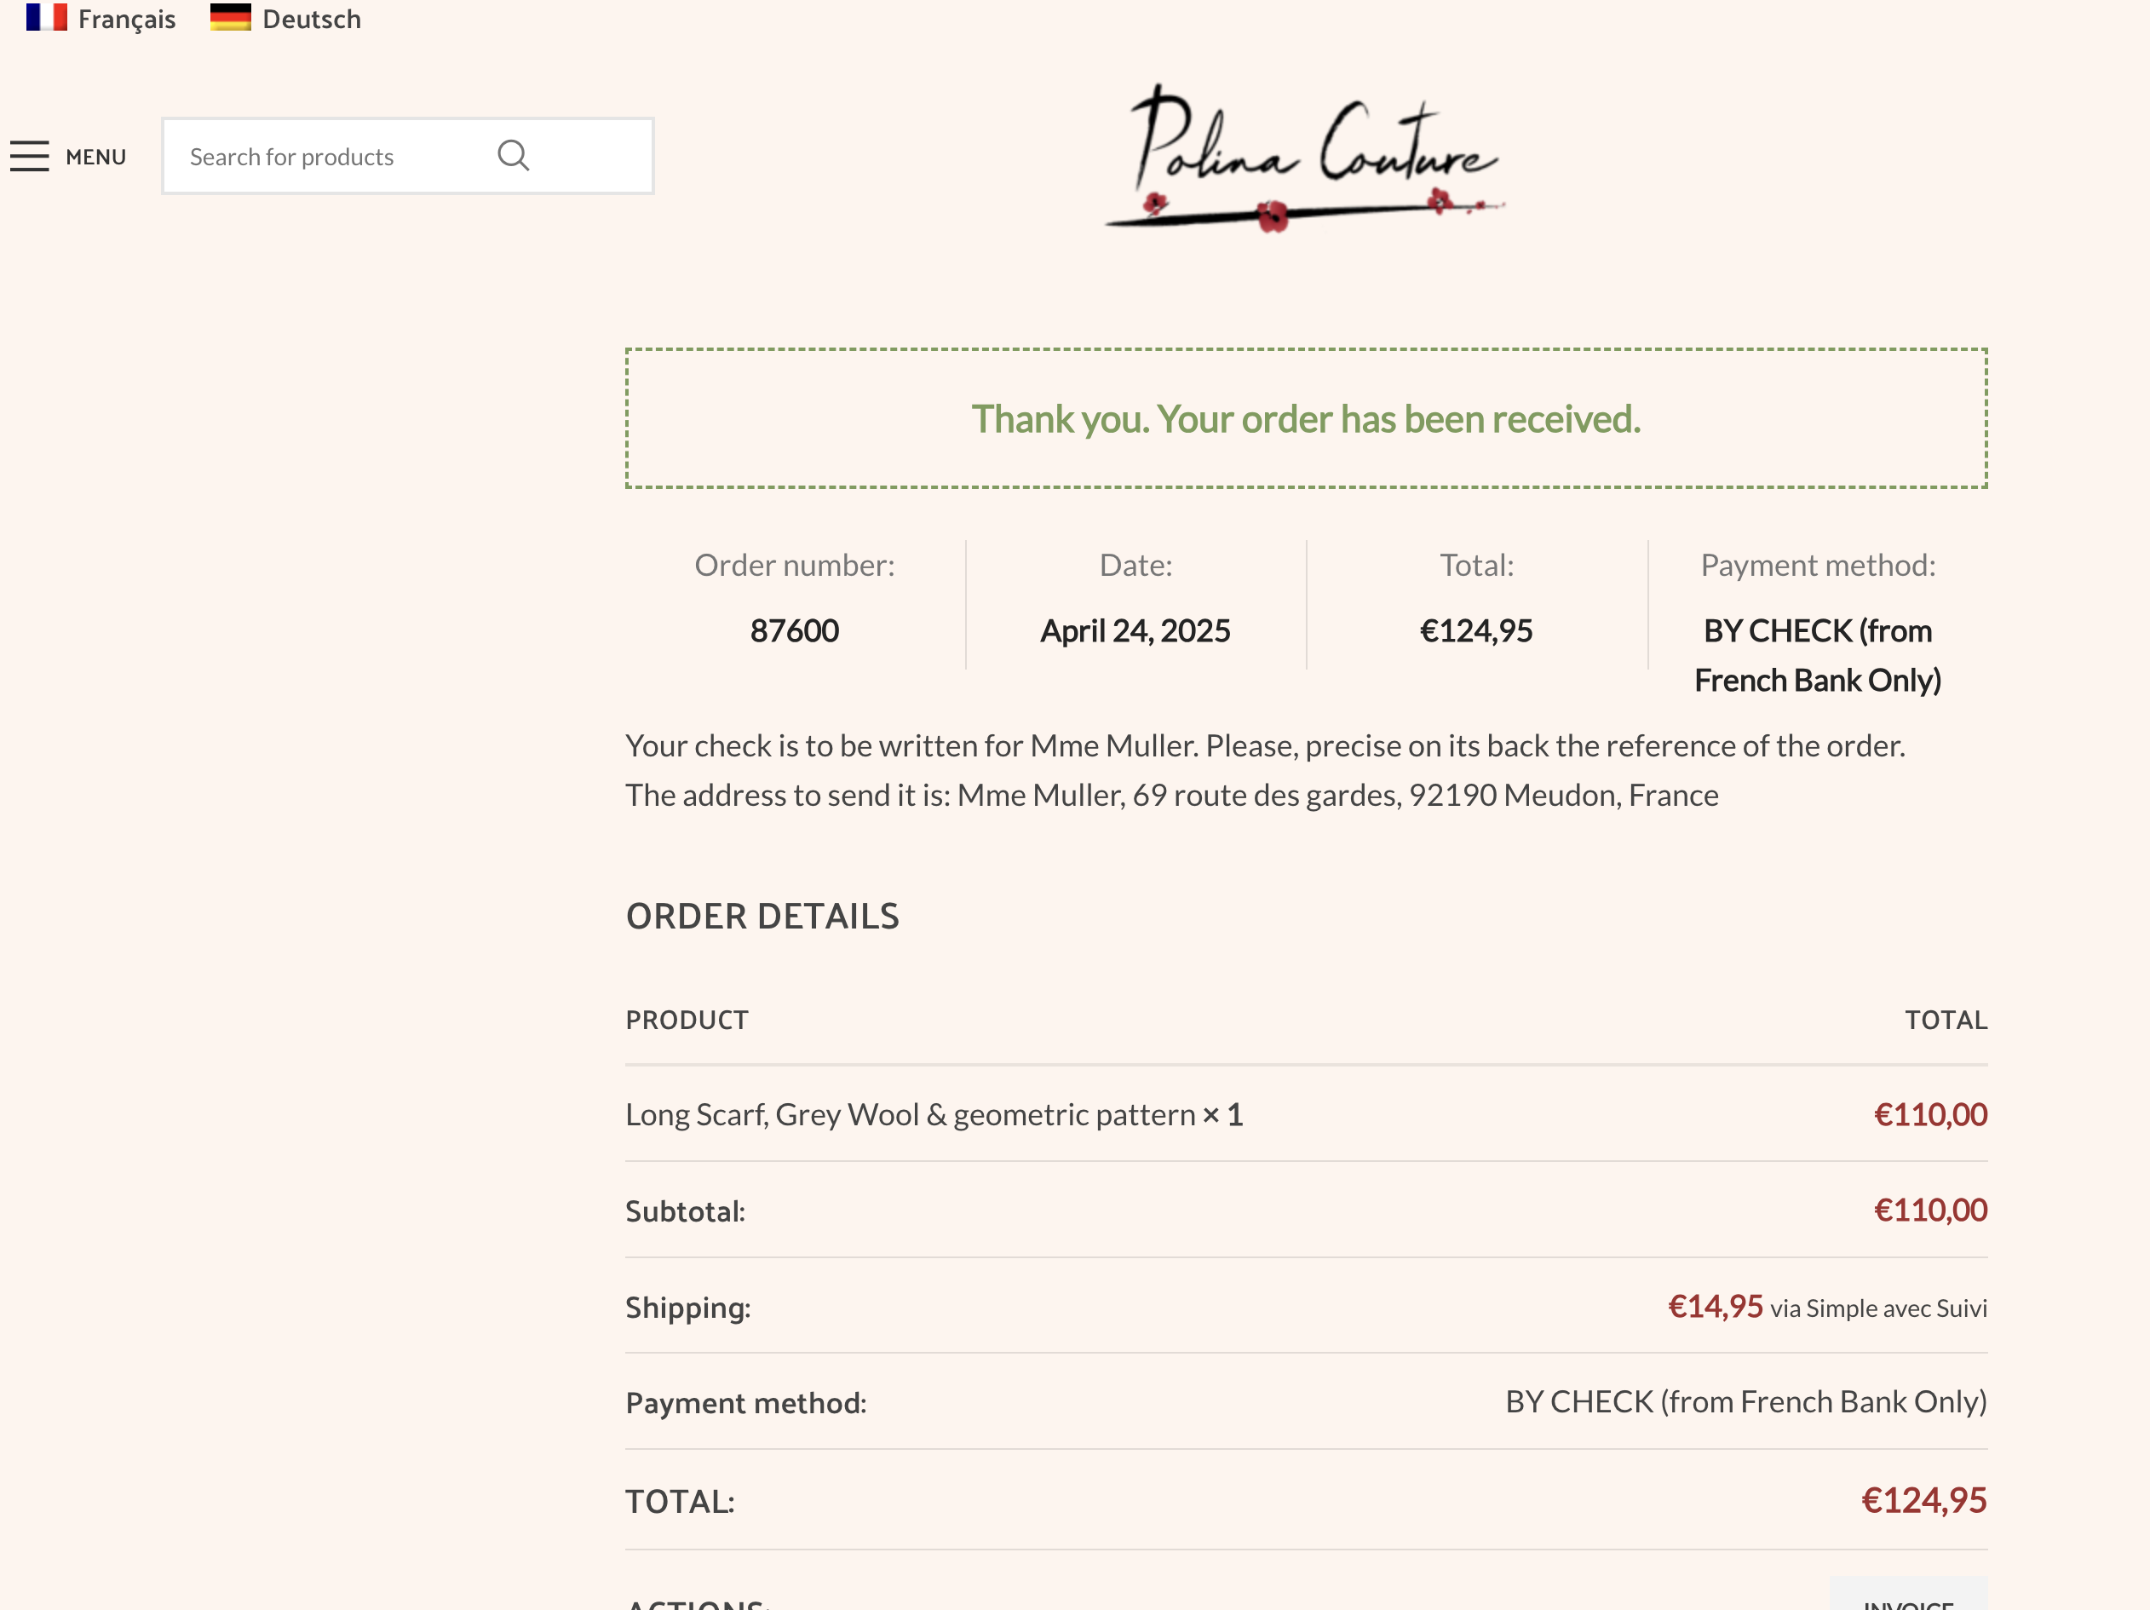Click the PRODUCT column header
Viewport: 2150px width, 1610px height.
[x=687, y=1020]
